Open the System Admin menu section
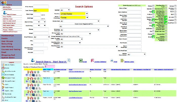This screenshot has height=102, width=177. coord(8,58)
